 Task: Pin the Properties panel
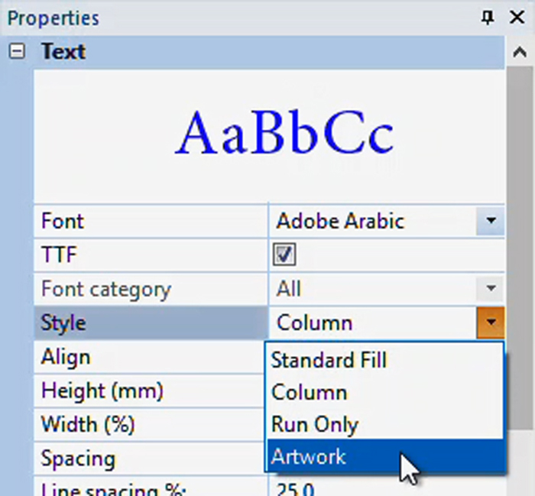488,18
